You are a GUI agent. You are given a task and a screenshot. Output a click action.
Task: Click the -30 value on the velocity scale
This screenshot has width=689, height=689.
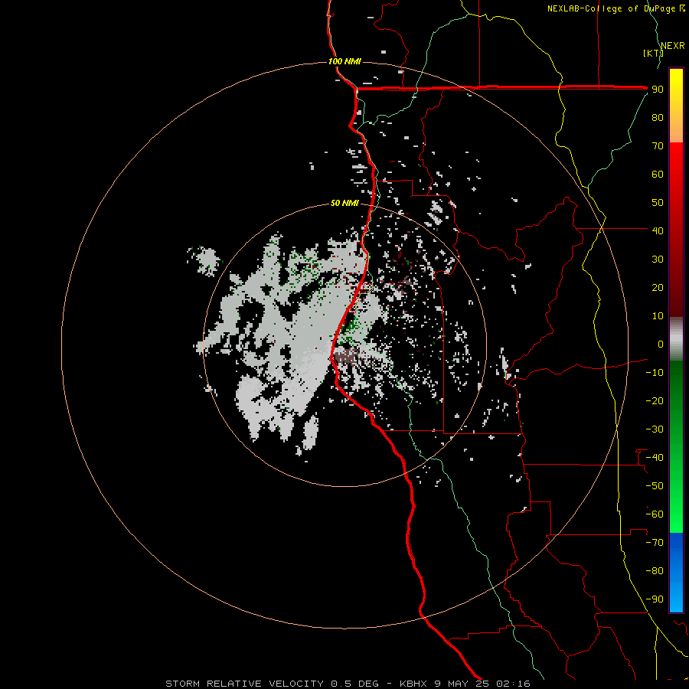655,429
